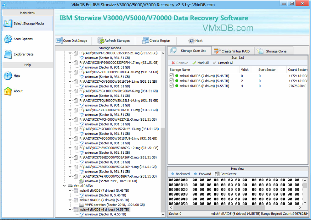Click the Open Disk Image toolbar icon
The image size is (311, 220).
(x=59, y=41)
